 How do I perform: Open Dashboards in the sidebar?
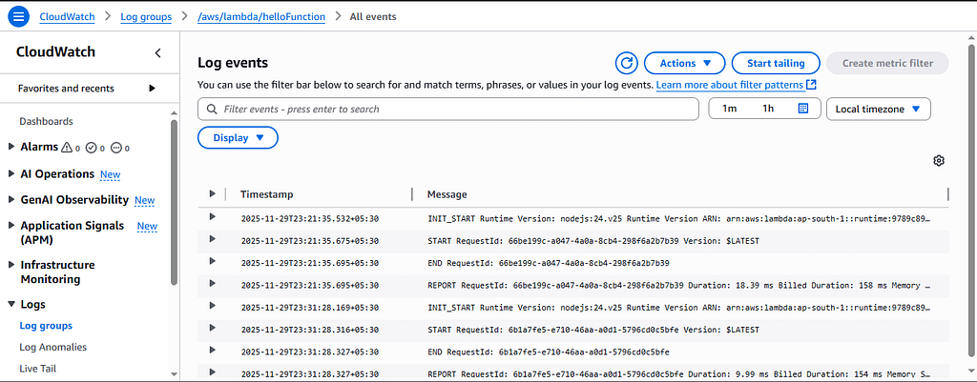(x=46, y=121)
